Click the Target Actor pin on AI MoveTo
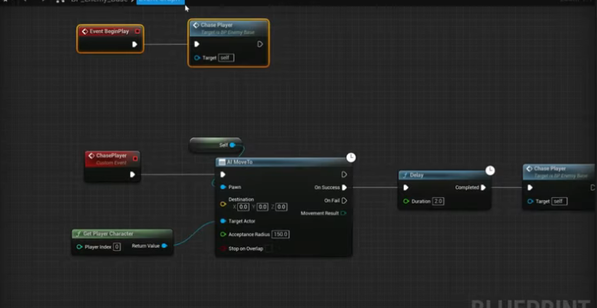The height and width of the screenshot is (308, 597). coord(223,221)
